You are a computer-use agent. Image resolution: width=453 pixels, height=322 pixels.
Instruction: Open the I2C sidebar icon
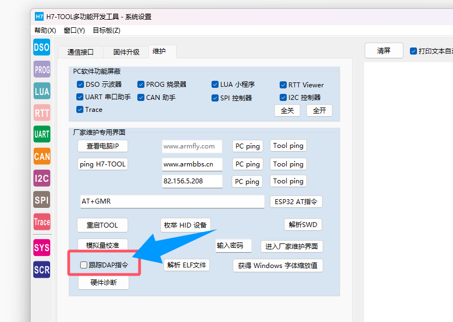pos(42,178)
